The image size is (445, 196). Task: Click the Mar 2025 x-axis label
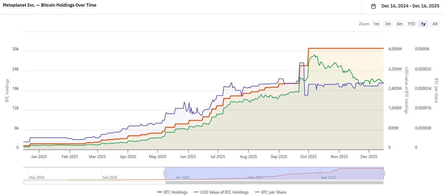point(97,157)
